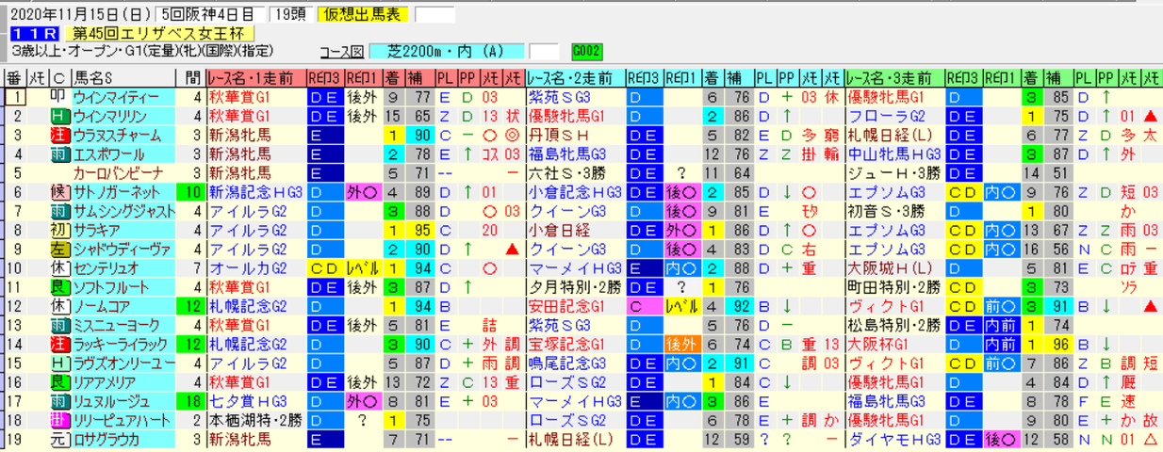Click the empty box left of G002
This screenshot has height=452, width=1163.
(544, 50)
